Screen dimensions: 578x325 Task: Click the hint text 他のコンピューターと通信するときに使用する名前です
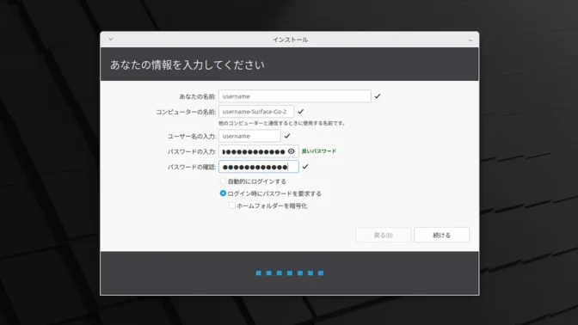click(282, 123)
